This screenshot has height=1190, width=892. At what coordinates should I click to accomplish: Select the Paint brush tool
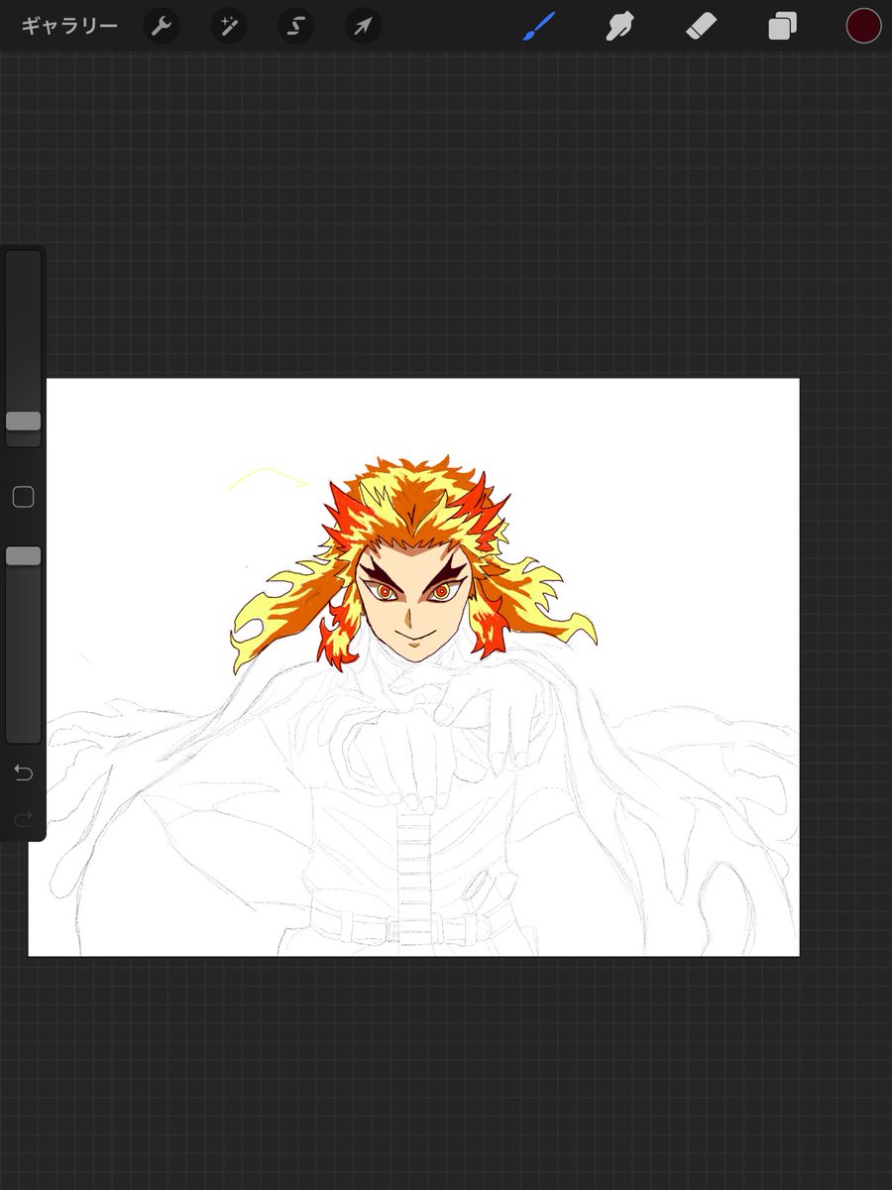tap(538, 26)
